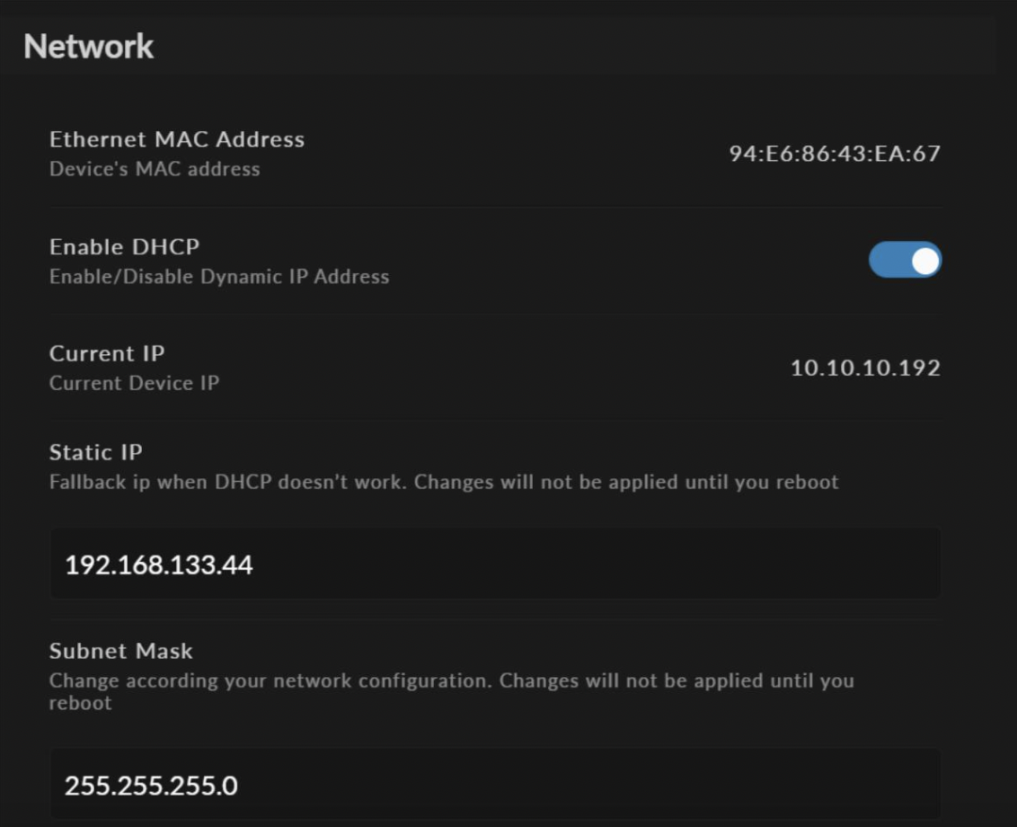Image resolution: width=1017 pixels, height=827 pixels.
Task: Click the Ethernet MAC Address label
Action: [176, 139]
